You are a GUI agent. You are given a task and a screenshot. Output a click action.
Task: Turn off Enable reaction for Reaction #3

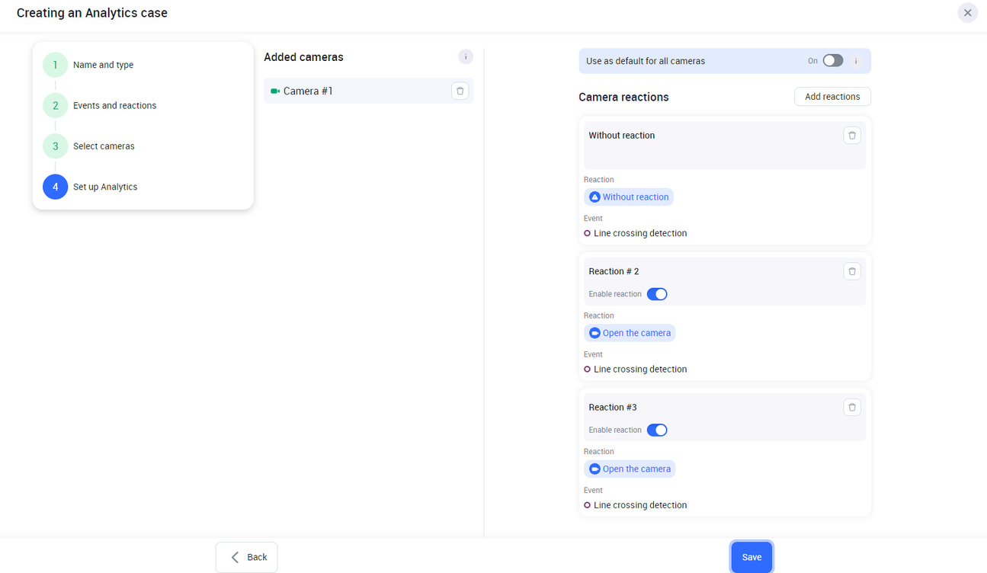pyautogui.click(x=657, y=431)
